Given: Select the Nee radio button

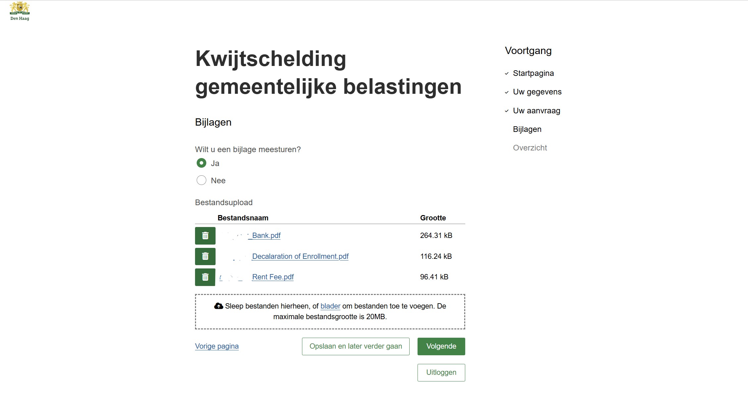Looking at the screenshot, I should pos(201,180).
